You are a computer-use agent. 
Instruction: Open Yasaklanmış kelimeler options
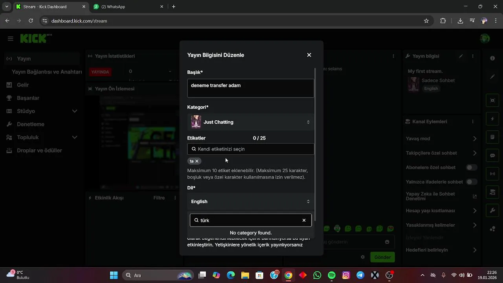pyautogui.click(x=441, y=225)
